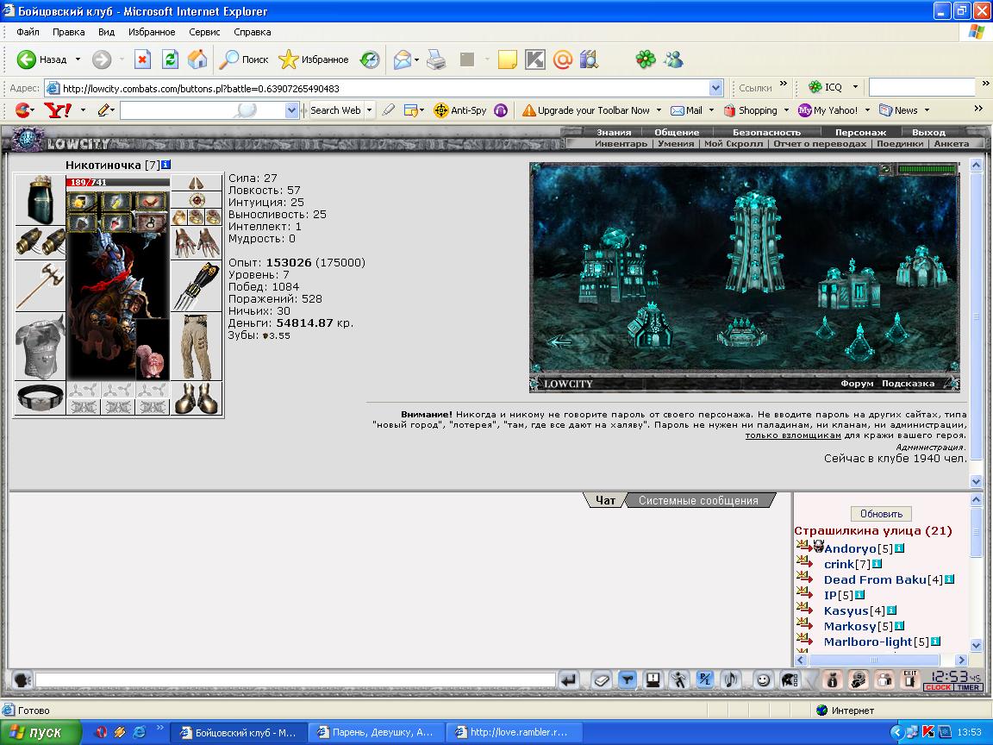Open info icon beside Никотиночка [7]
The image size is (993, 745).
coord(165,165)
